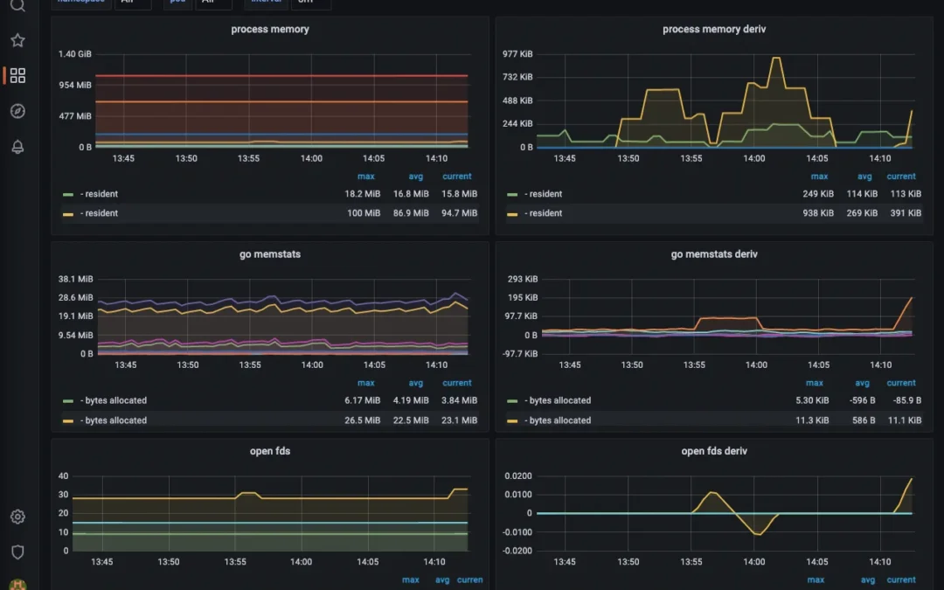Sort go memstats legend by max
This screenshot has width=944, height=590.
click(365, 383)
